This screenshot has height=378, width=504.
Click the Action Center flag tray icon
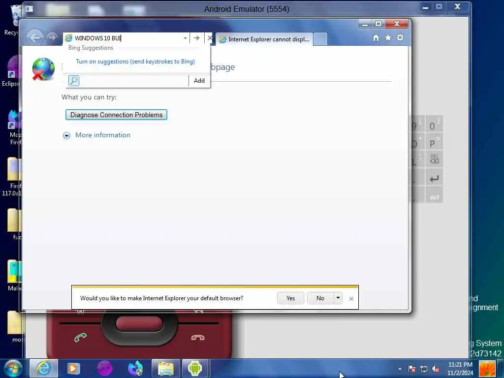tap(412, 369)
